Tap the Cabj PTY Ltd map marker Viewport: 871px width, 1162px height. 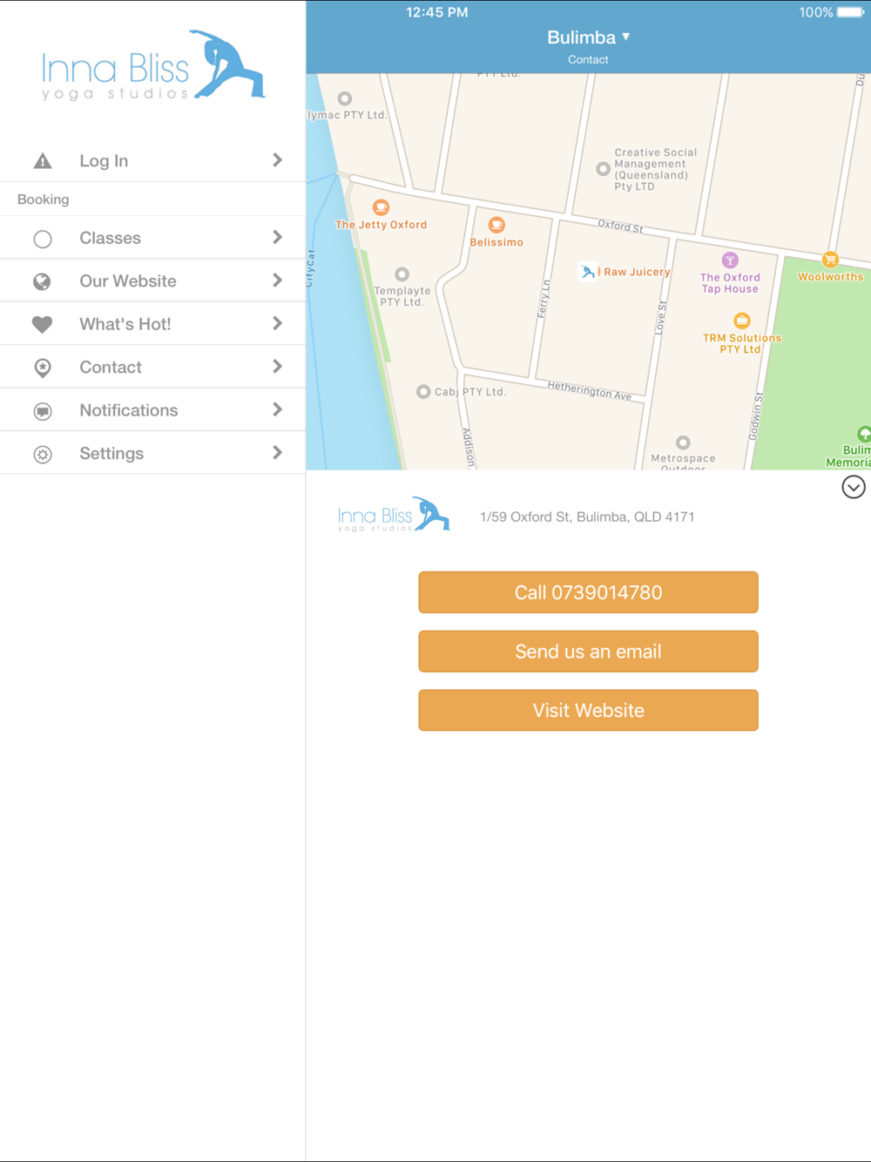pos(423,392)
